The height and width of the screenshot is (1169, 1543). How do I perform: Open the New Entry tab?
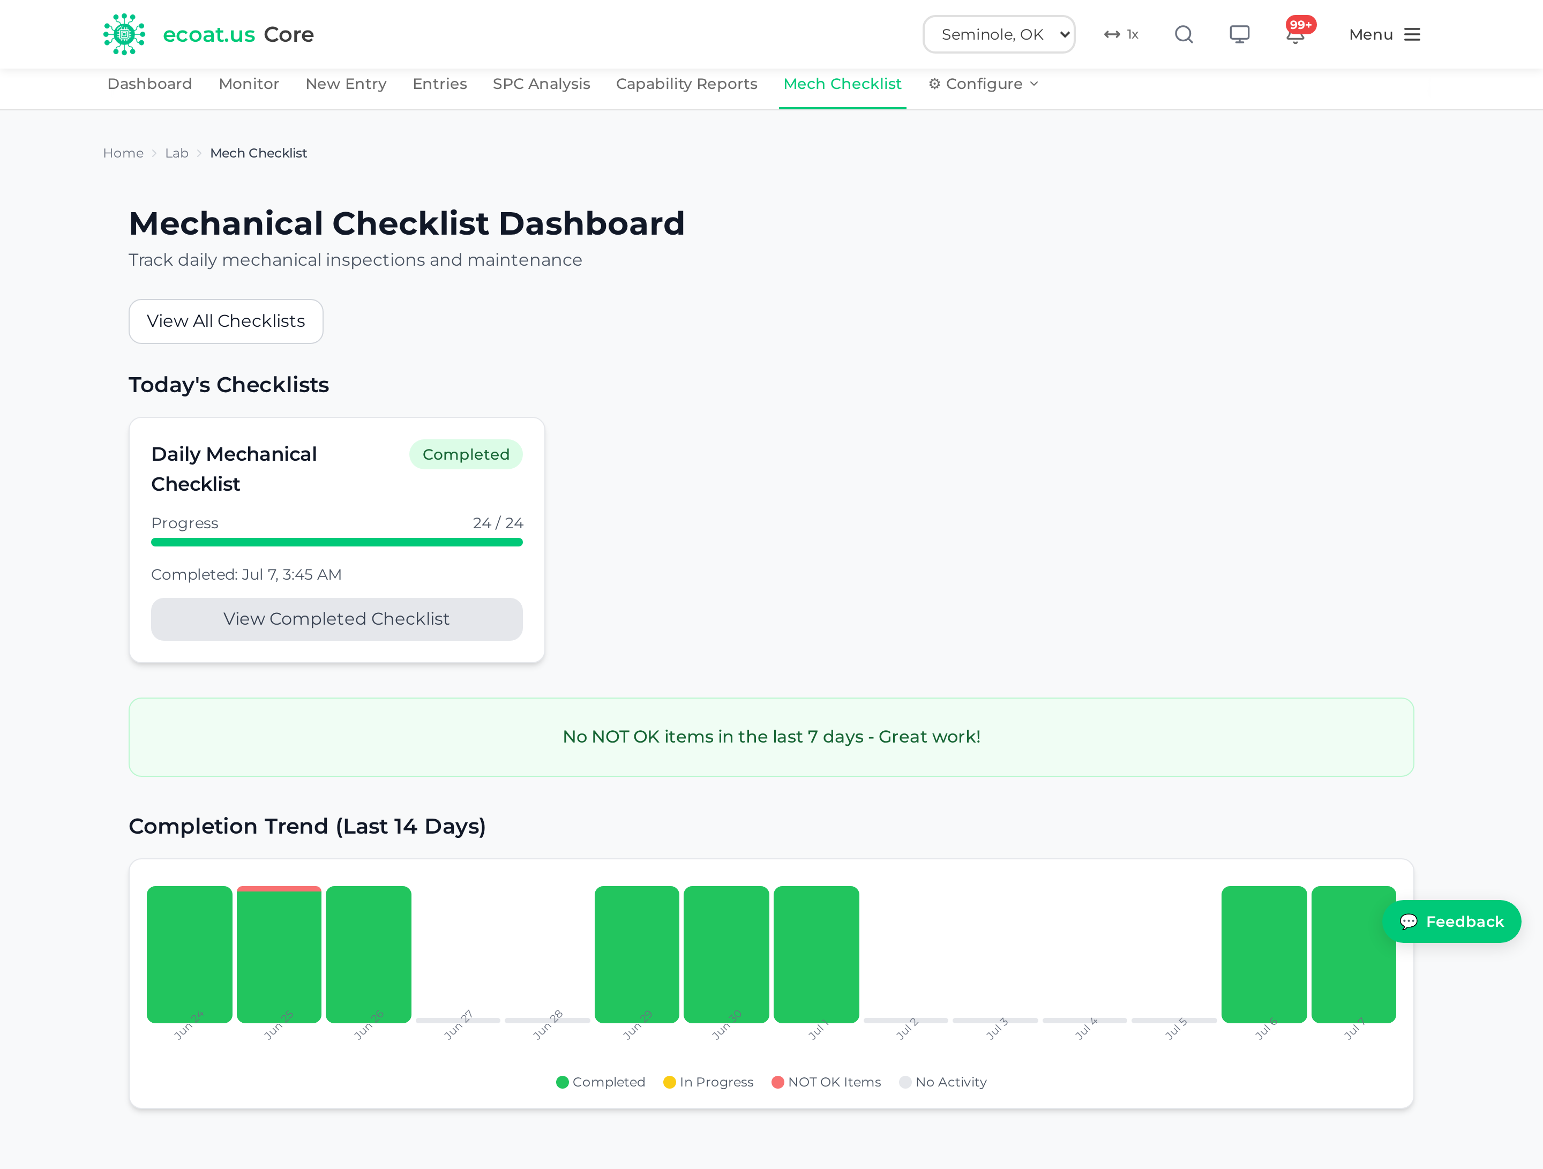[346, 84]
